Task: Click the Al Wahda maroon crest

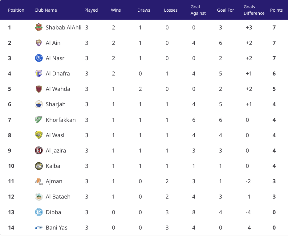Action: click(x=39, y=89)
